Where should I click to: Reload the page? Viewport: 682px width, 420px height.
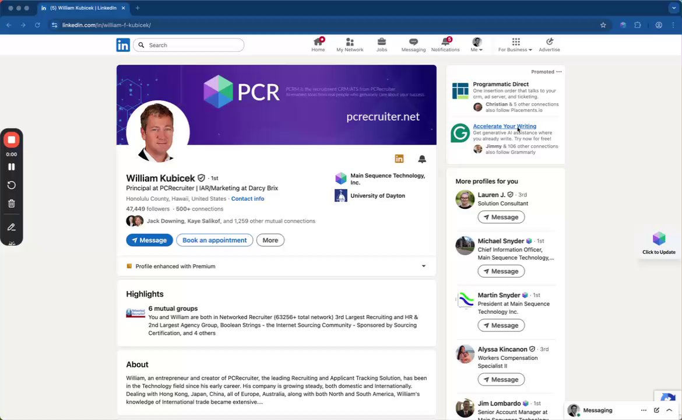point(37,25)
